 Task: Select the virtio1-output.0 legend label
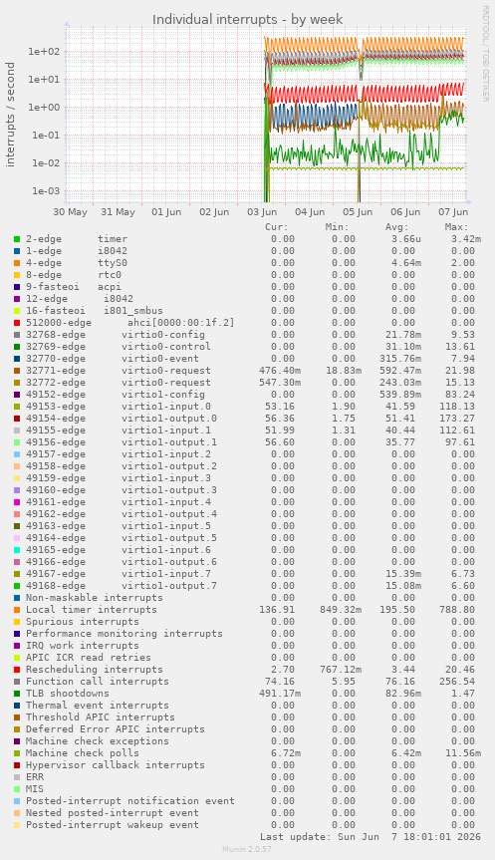[x=122, y=419]
